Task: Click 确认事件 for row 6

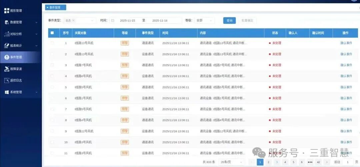Action: pyautogui.click(x=346, y=98)
